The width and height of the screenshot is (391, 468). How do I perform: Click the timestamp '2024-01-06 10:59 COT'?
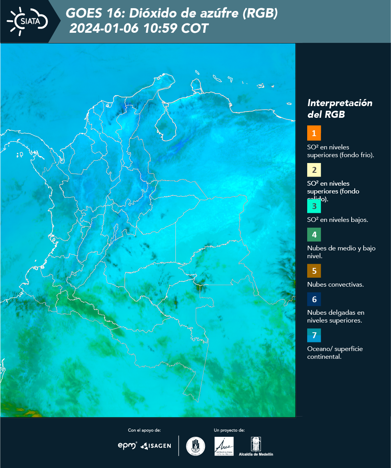click(x=139, y=28)
